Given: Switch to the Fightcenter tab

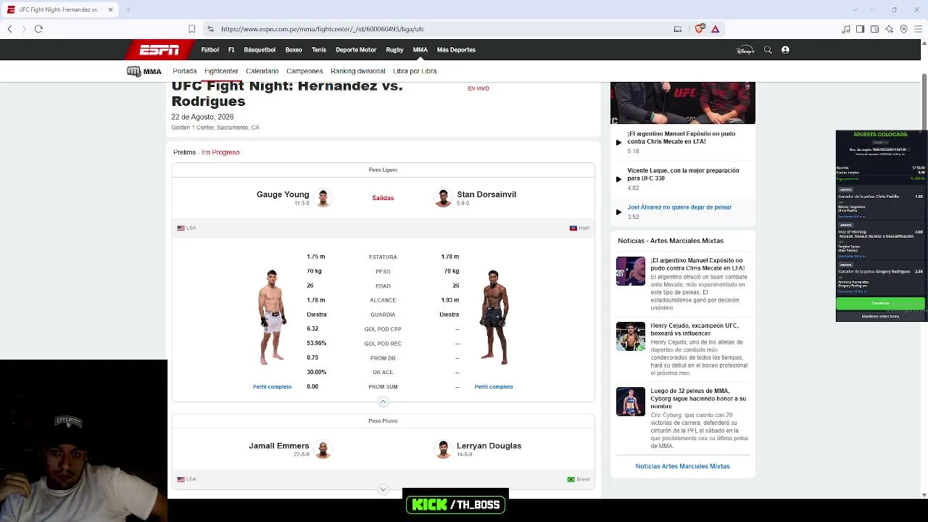Looking at the screenshot, I should pyautogui.click(x=221, y=71).
